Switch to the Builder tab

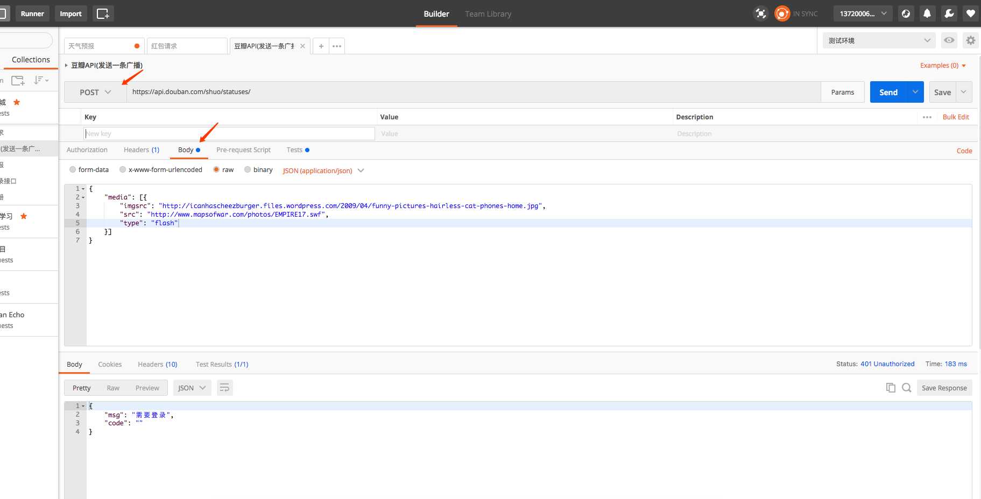coord(436,14)
